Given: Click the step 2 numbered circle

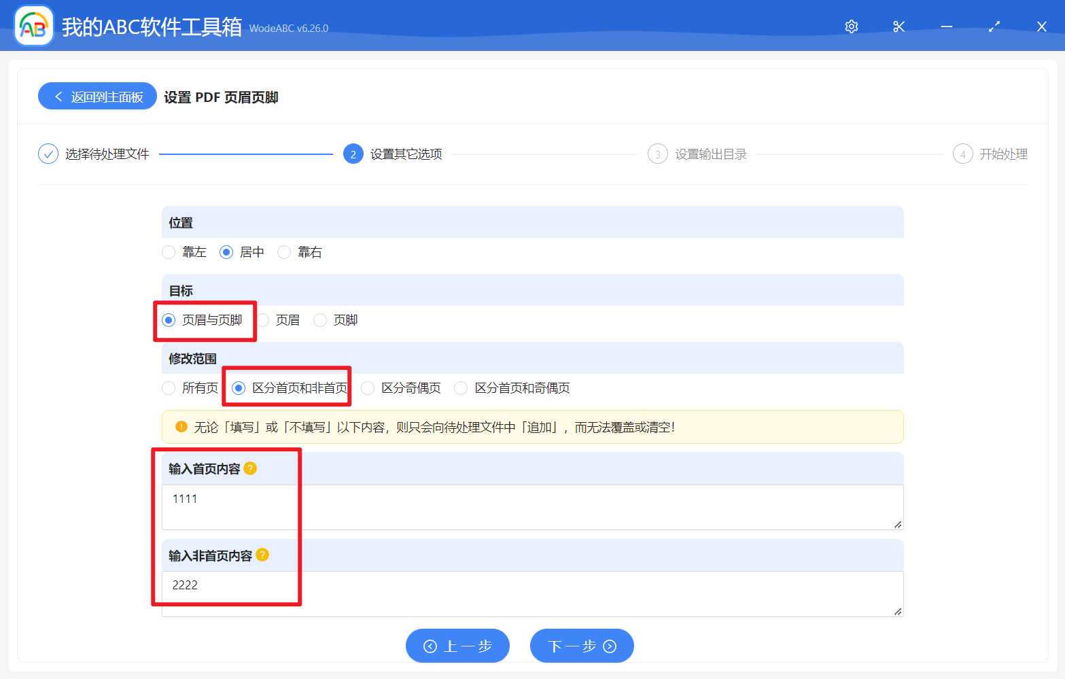Looking at the screenshot, I should (x=353, y=154).
